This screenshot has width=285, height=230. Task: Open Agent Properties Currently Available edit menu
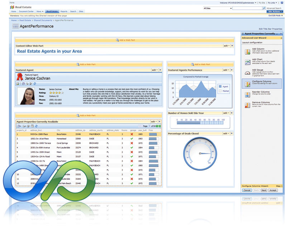pyautogui.click(x=154, y=122)
